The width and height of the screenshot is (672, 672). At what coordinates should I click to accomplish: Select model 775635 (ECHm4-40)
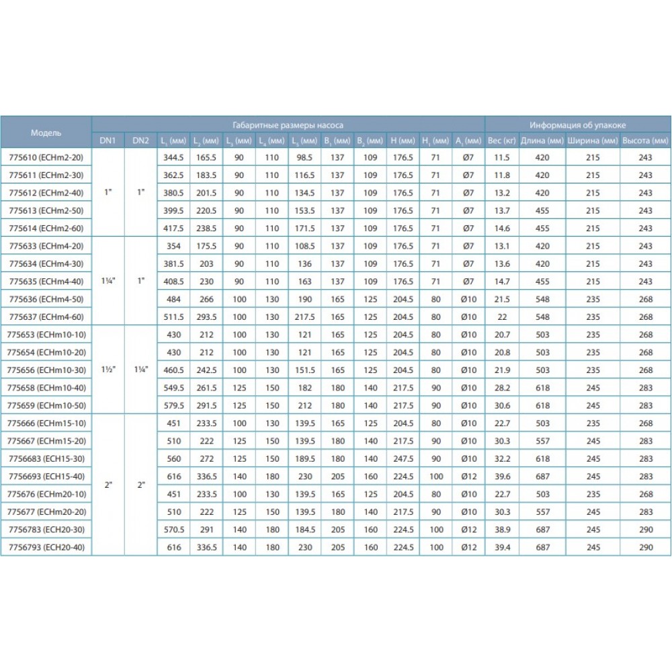coord(46,282)
